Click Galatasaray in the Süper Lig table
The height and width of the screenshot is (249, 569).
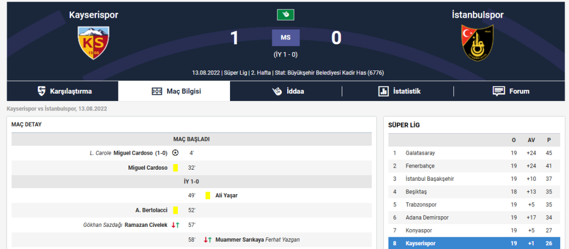pos(421,153)
